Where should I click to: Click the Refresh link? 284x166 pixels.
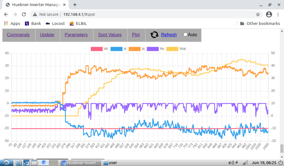[169, 35]
